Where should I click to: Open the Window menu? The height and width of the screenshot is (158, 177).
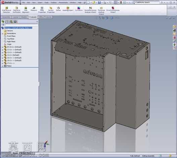(x=73, y=2)
